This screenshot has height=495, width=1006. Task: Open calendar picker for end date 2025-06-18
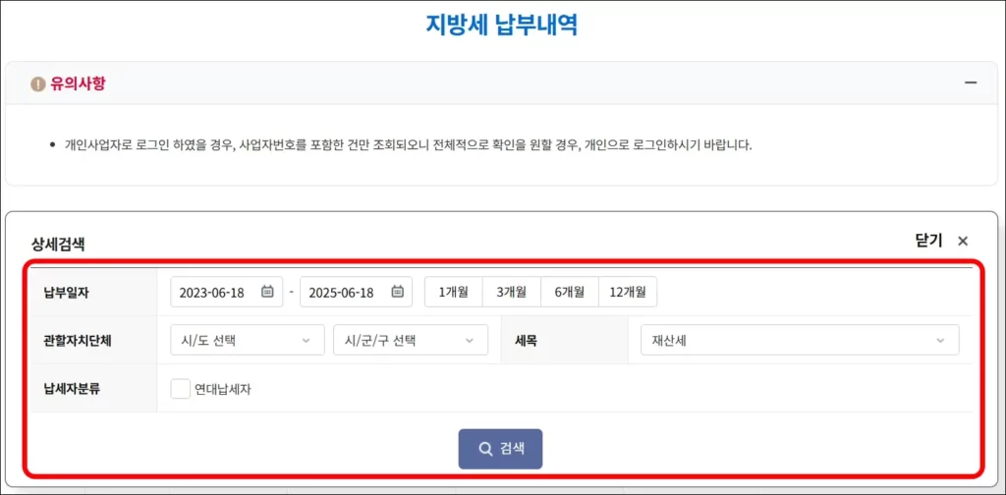pyautogui.click(x=397, y=292)
